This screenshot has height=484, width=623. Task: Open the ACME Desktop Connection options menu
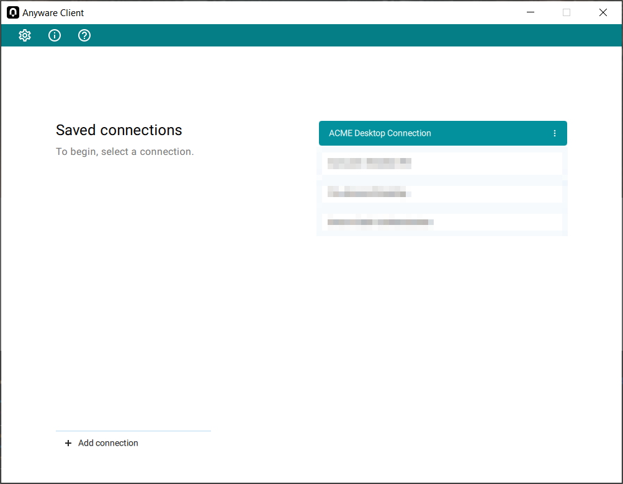click(555, 133)
